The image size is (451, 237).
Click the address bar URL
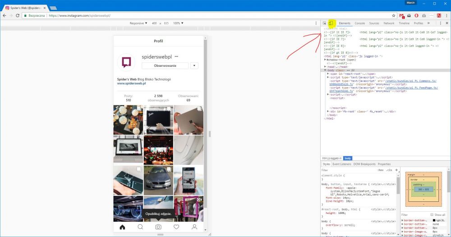click(80, 15)
